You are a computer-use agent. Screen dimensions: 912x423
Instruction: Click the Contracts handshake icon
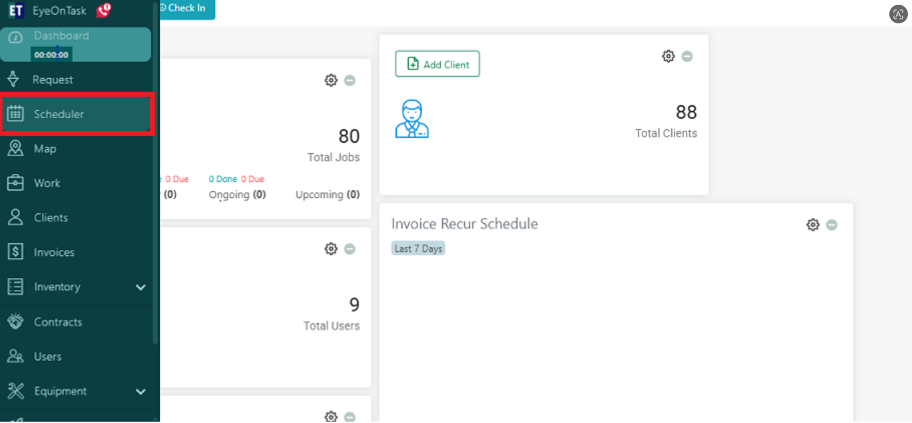click(15, 321)
